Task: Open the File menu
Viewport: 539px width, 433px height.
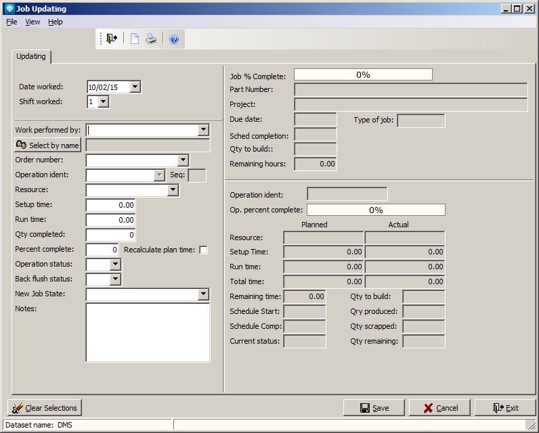Action: click(12, 22)
